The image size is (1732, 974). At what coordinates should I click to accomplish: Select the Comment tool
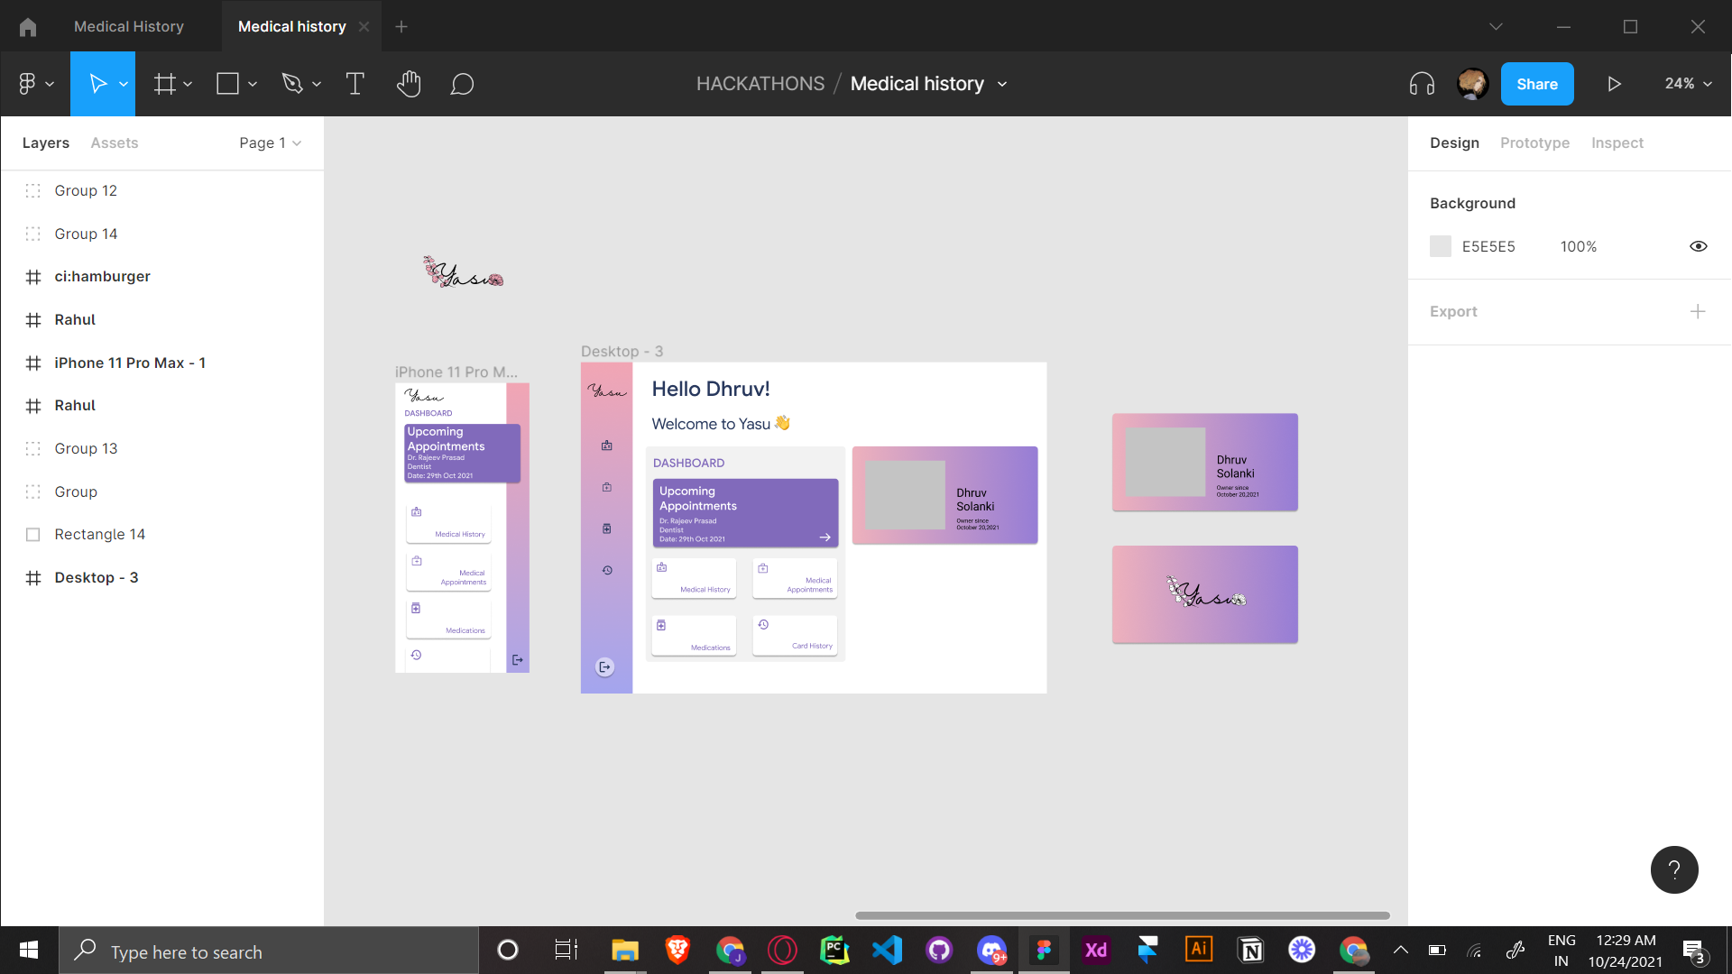click(x=462, y=84)
